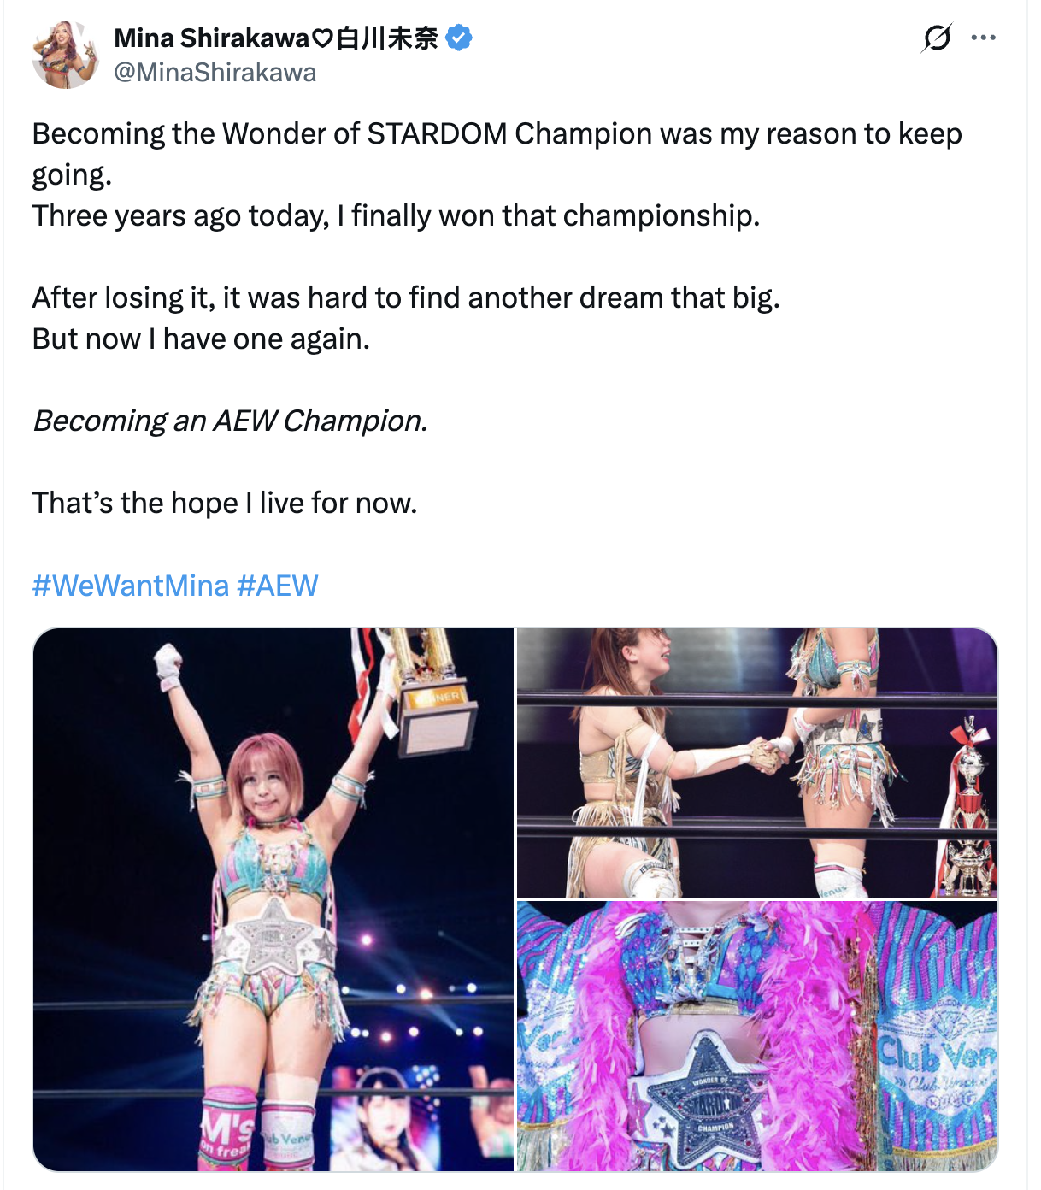Visit the @MinaShirakawa handle
This screenshot has width=1041, height=1190.
click(215, 73)
